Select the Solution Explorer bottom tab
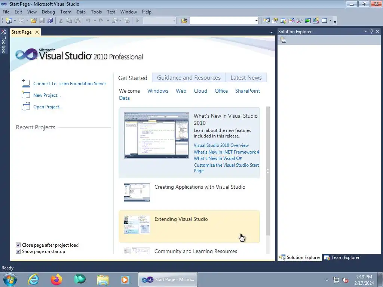The height and width of the screenshot is (287, 383). click(300, 257)
